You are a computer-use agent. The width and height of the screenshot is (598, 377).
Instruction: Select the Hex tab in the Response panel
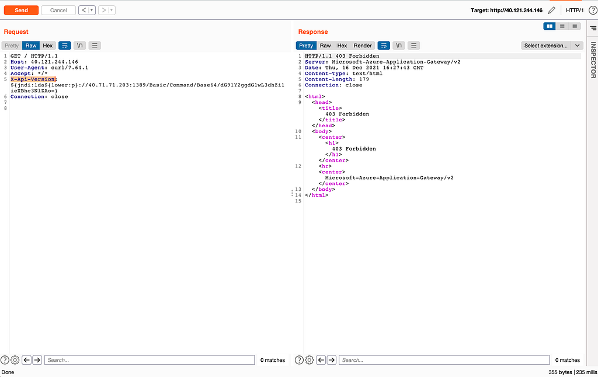pyautogui.click(x=342, y=46)
